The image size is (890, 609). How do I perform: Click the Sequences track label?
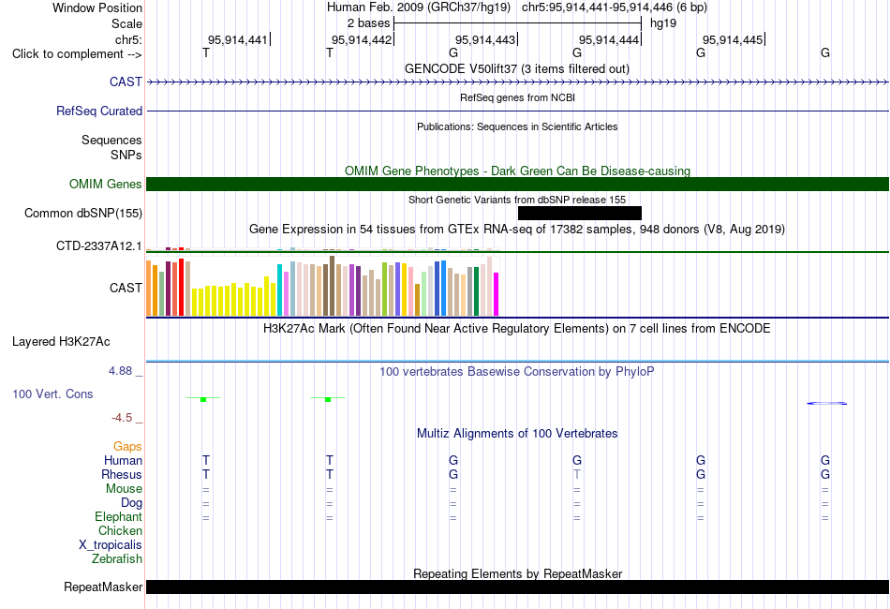111,140
